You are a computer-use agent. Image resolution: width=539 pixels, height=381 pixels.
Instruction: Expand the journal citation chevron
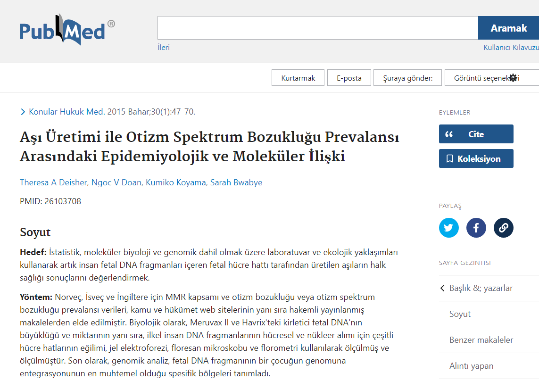23,112
